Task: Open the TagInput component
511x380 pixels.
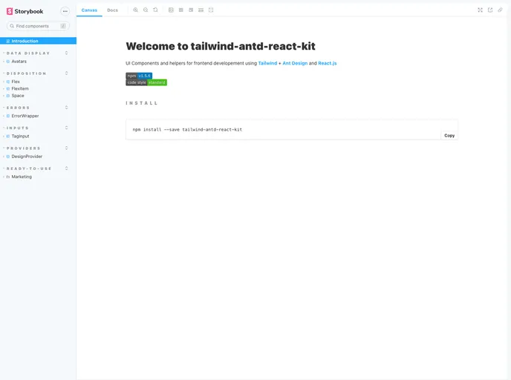Action: tap(20, 136)
